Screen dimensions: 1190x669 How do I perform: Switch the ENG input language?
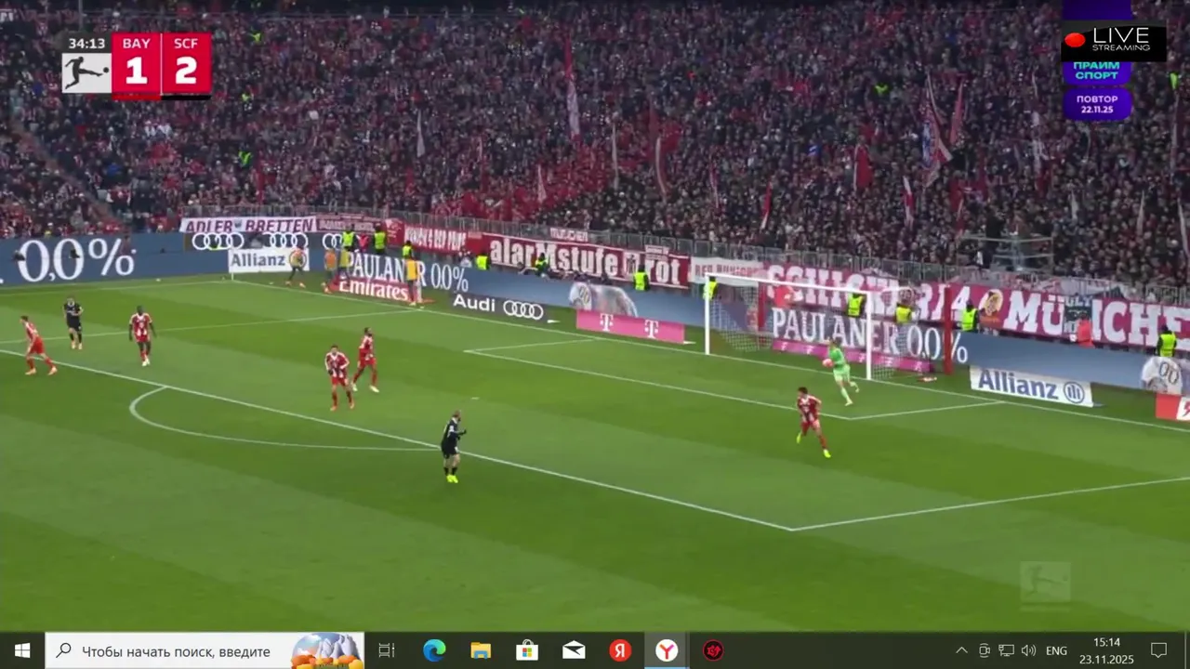pyautogui.click(x=1056, y=650)
